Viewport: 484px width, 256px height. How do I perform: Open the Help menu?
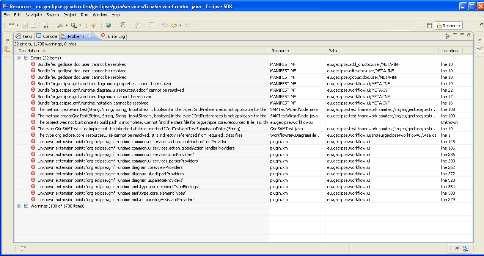tap(116, 15)
